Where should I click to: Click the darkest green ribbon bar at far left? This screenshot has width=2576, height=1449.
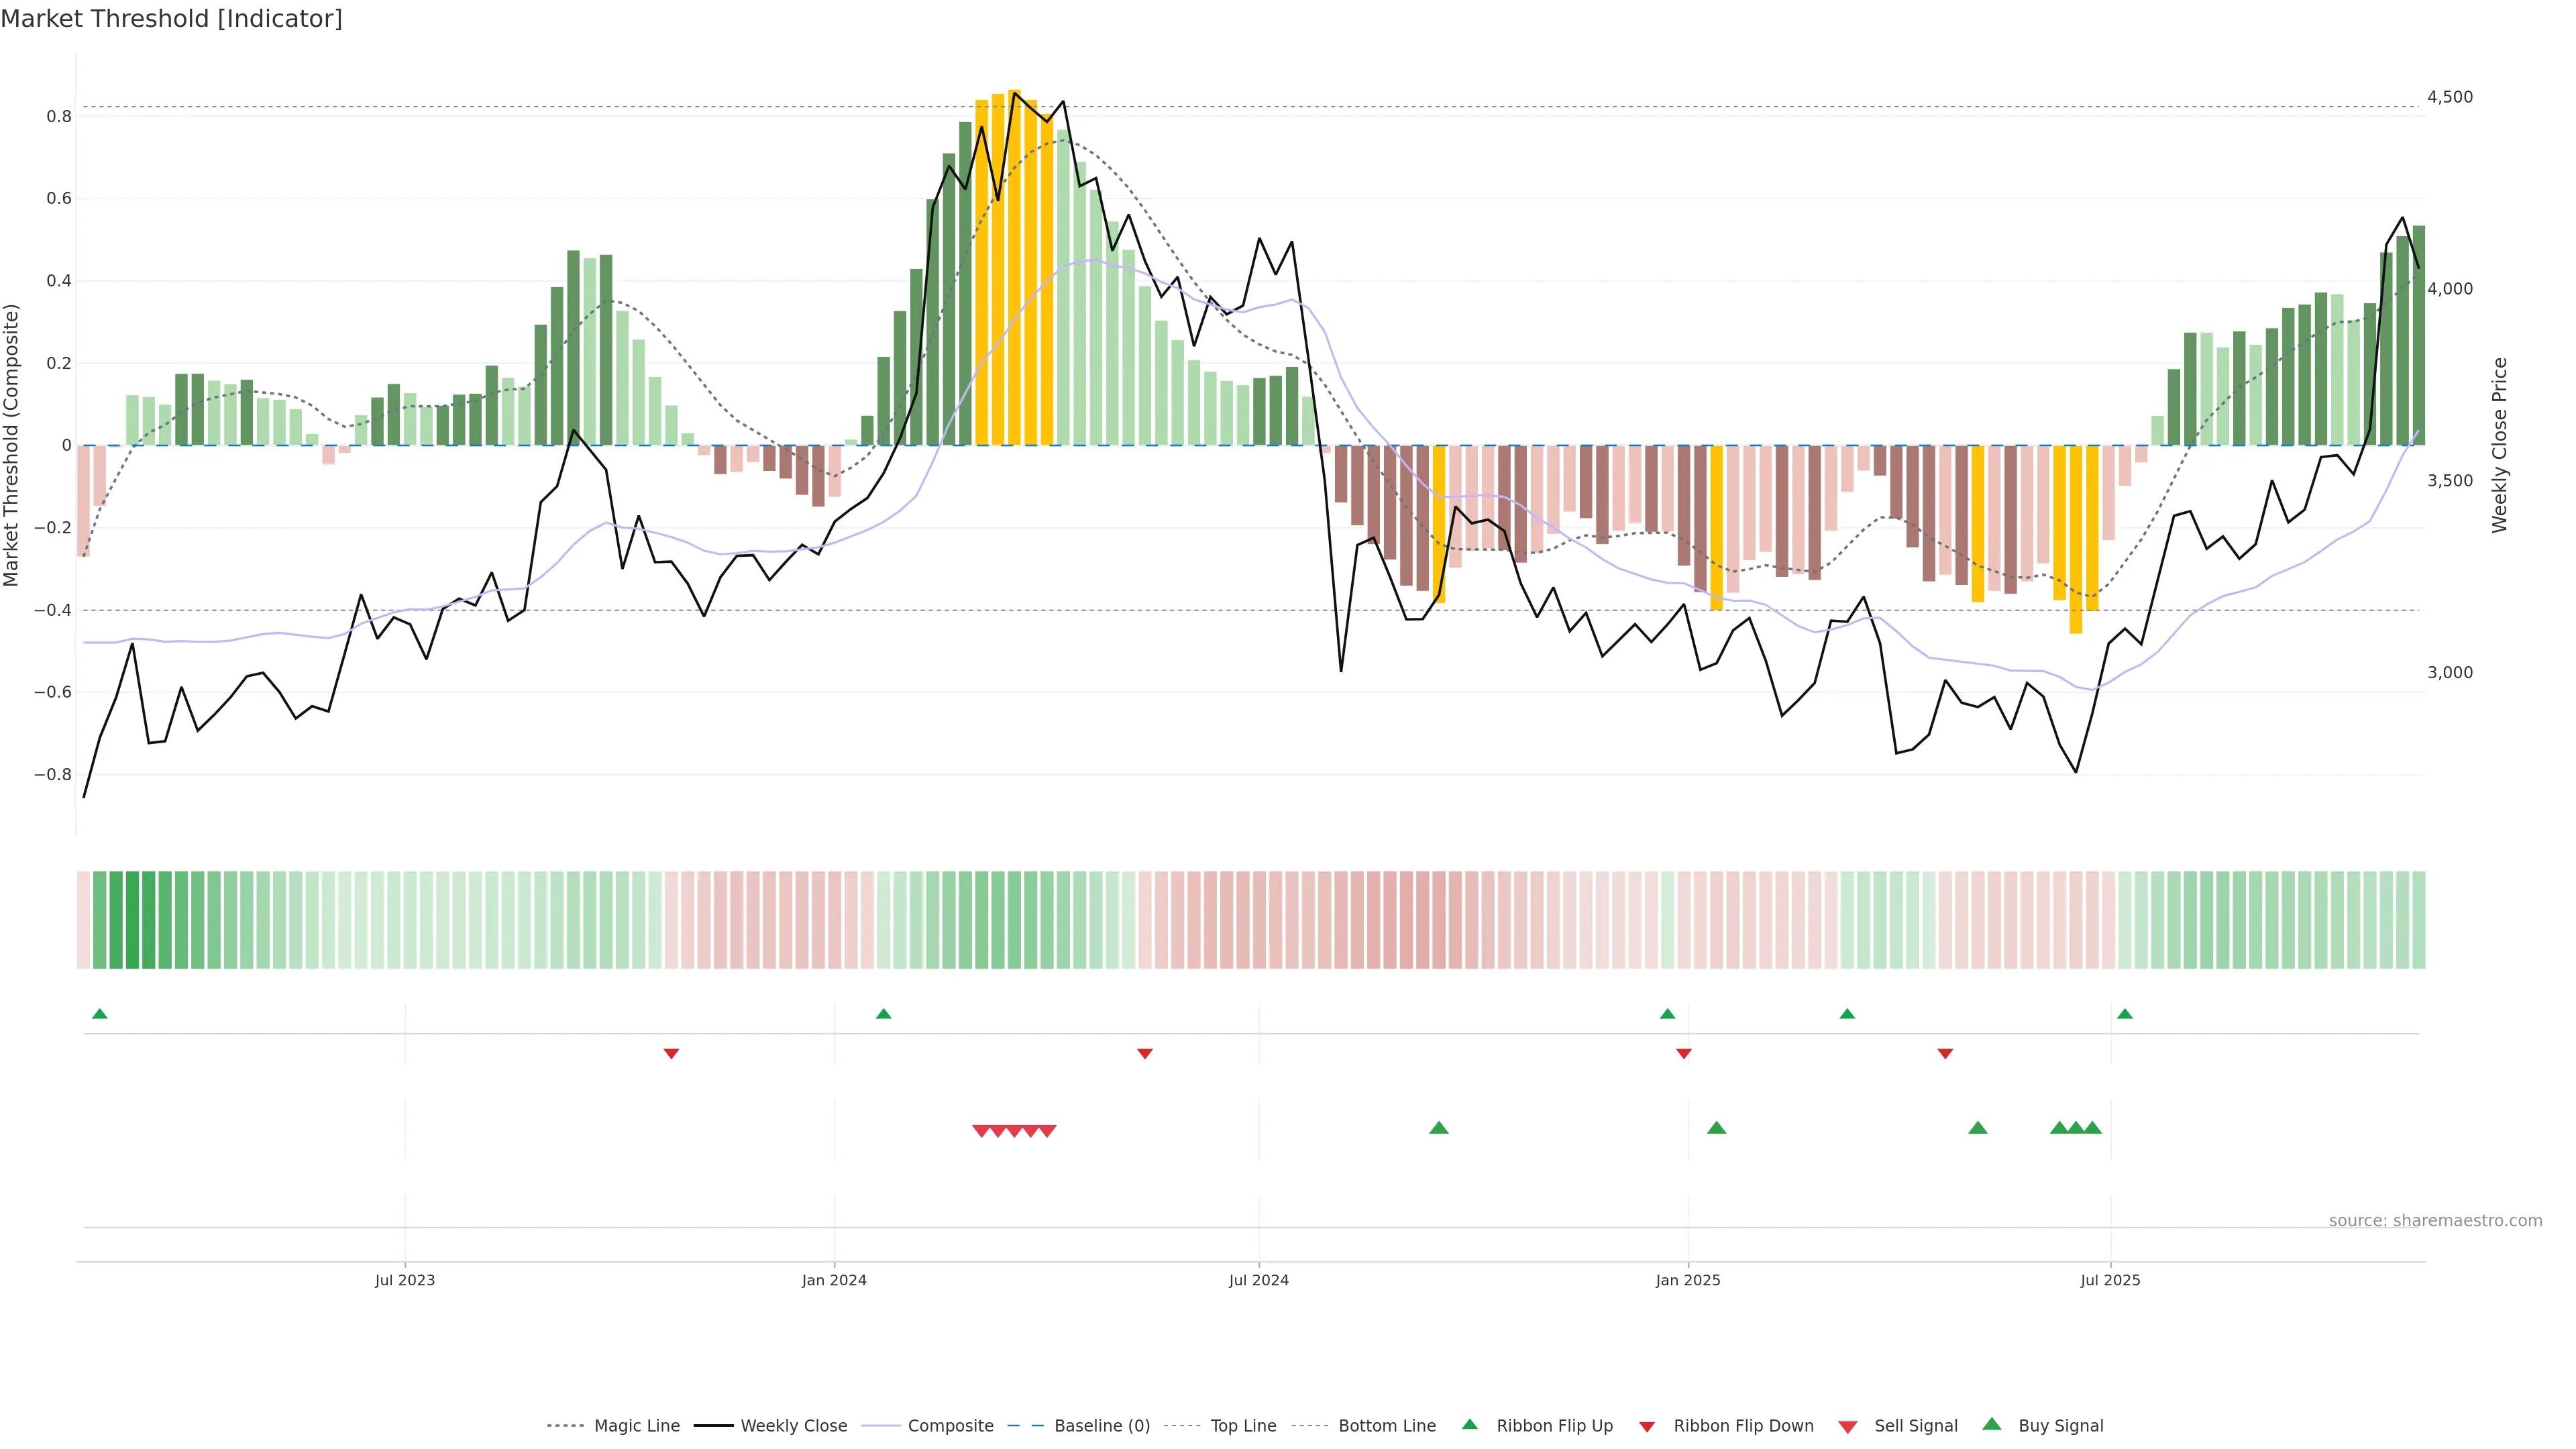point(132,920)
